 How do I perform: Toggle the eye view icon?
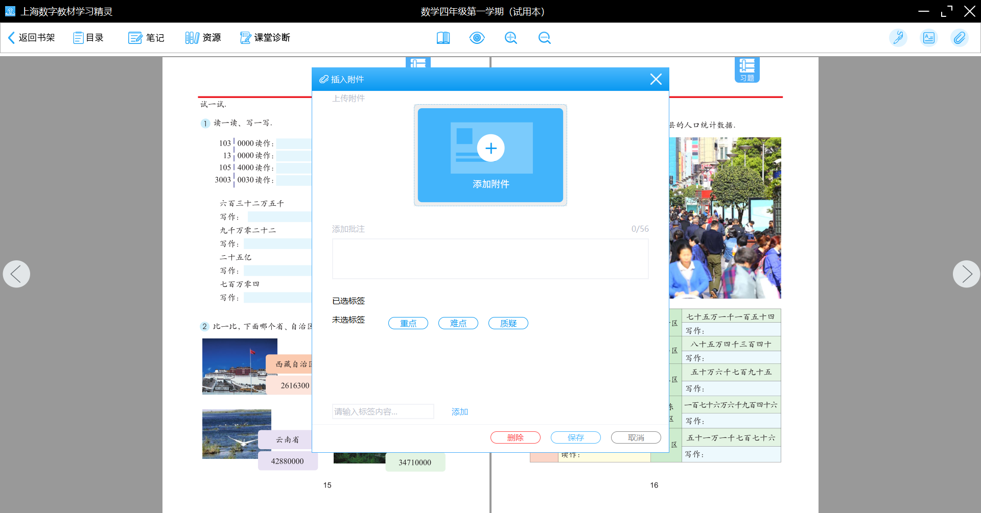477,38
